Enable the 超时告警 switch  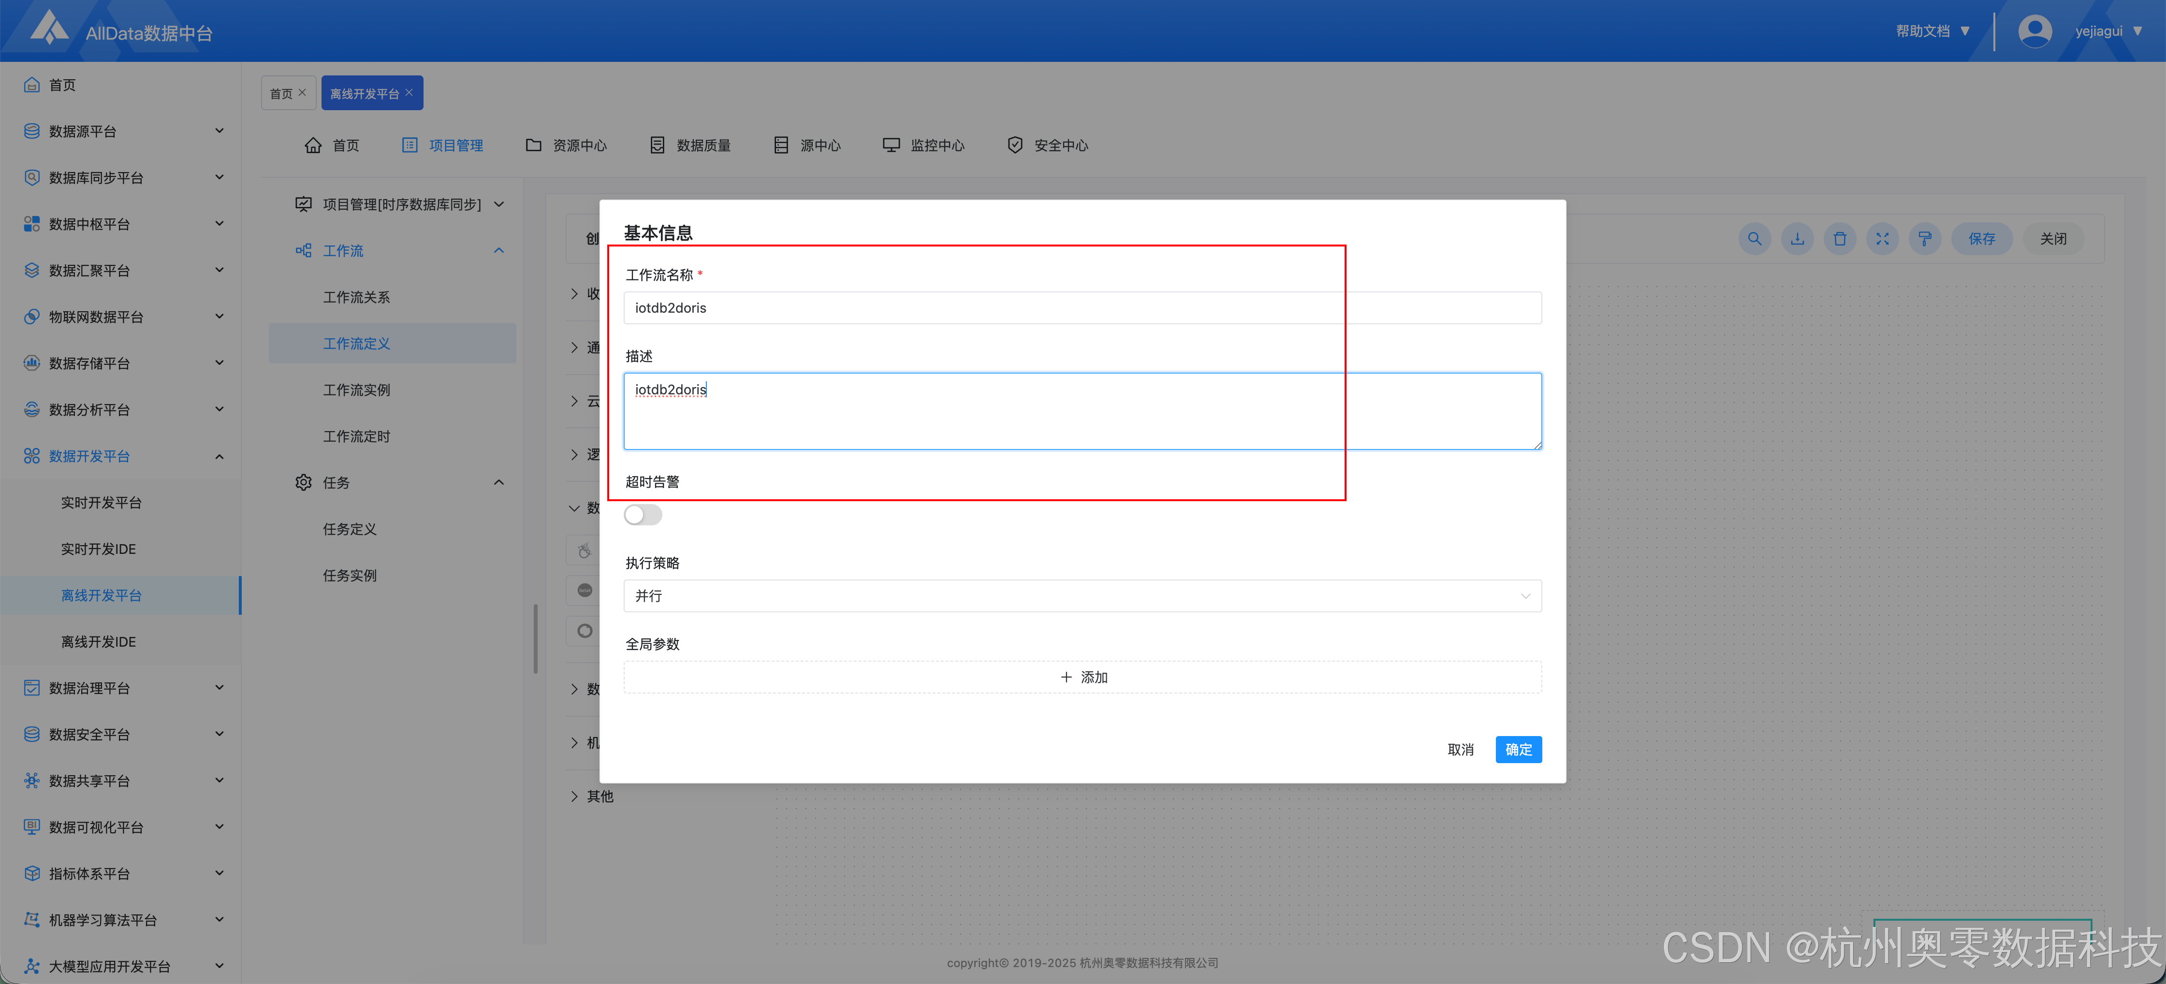(x=643, y=514)
